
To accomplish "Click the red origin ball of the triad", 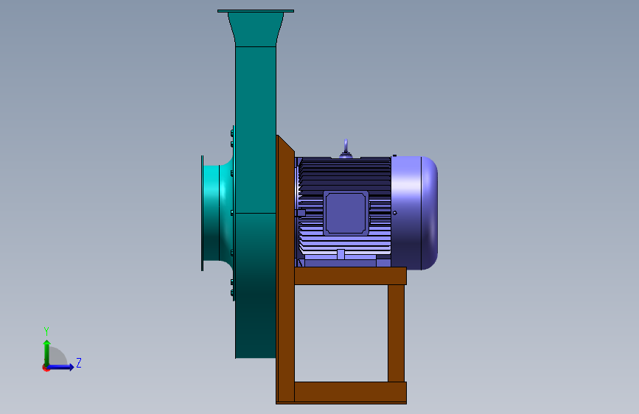I will click(x=46, y=368).
